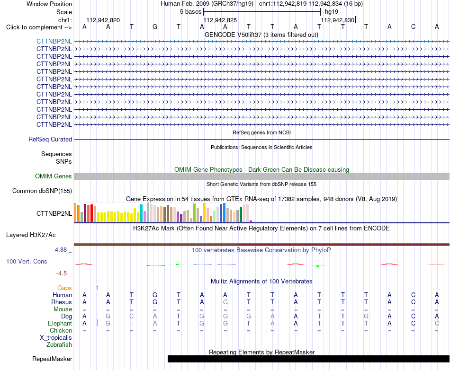Open the OMIM Genes track label
Screen dimensions: 450x370
(x=53, y=176)
